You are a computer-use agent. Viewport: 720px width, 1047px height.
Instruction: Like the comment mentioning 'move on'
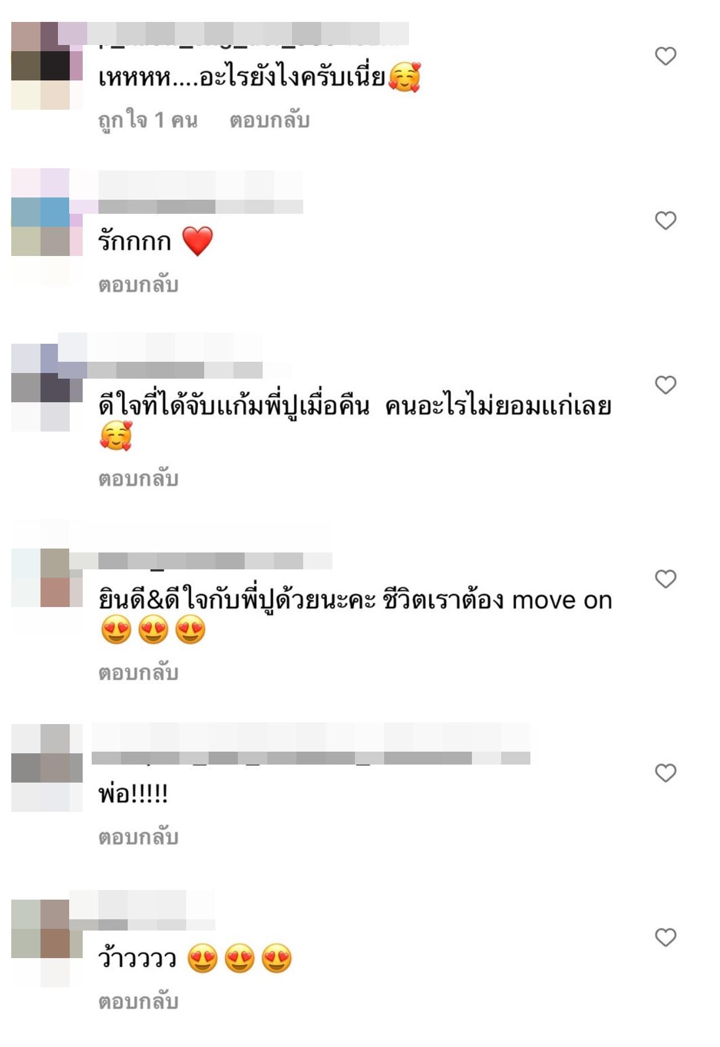coord(665,579)
